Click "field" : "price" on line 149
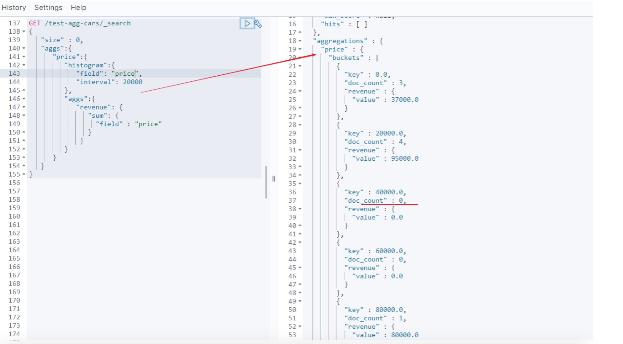This screenshot has height=344, width=623. 129,124
